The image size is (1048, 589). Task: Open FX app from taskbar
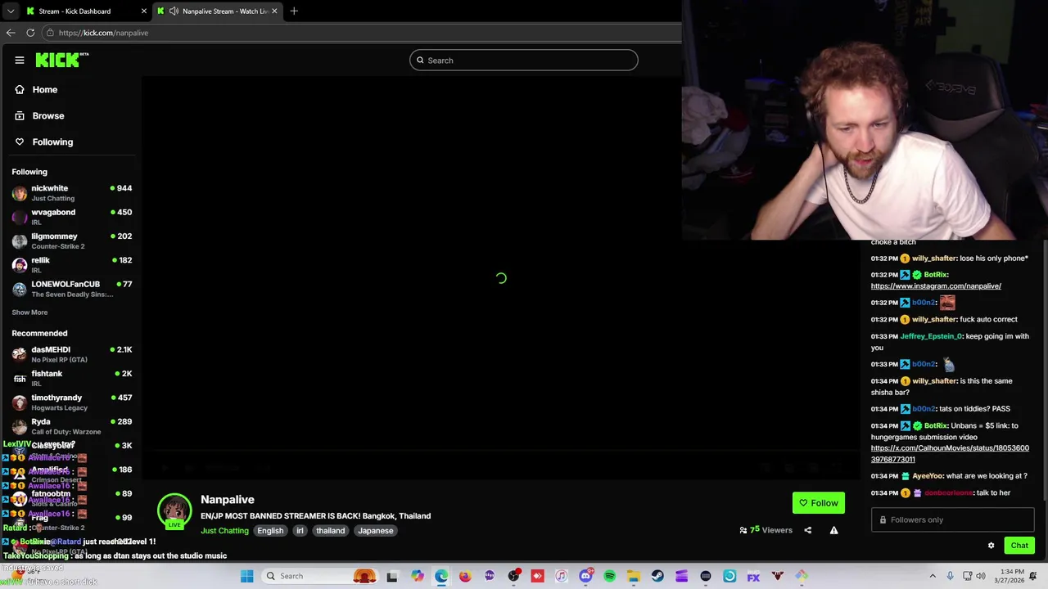point(753,576)
